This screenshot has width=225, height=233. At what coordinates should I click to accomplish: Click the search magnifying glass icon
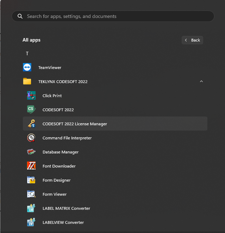coord(20,16)
